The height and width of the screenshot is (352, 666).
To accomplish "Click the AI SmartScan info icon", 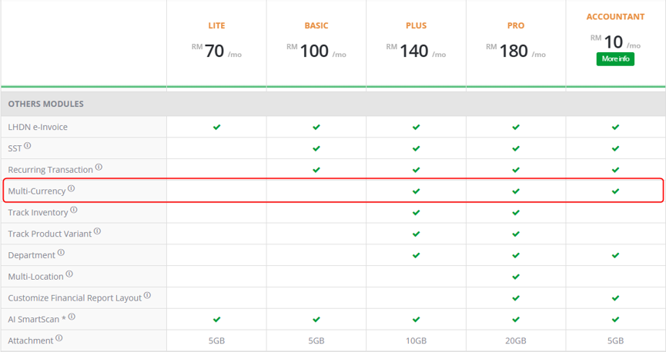I will click(72, 317).
